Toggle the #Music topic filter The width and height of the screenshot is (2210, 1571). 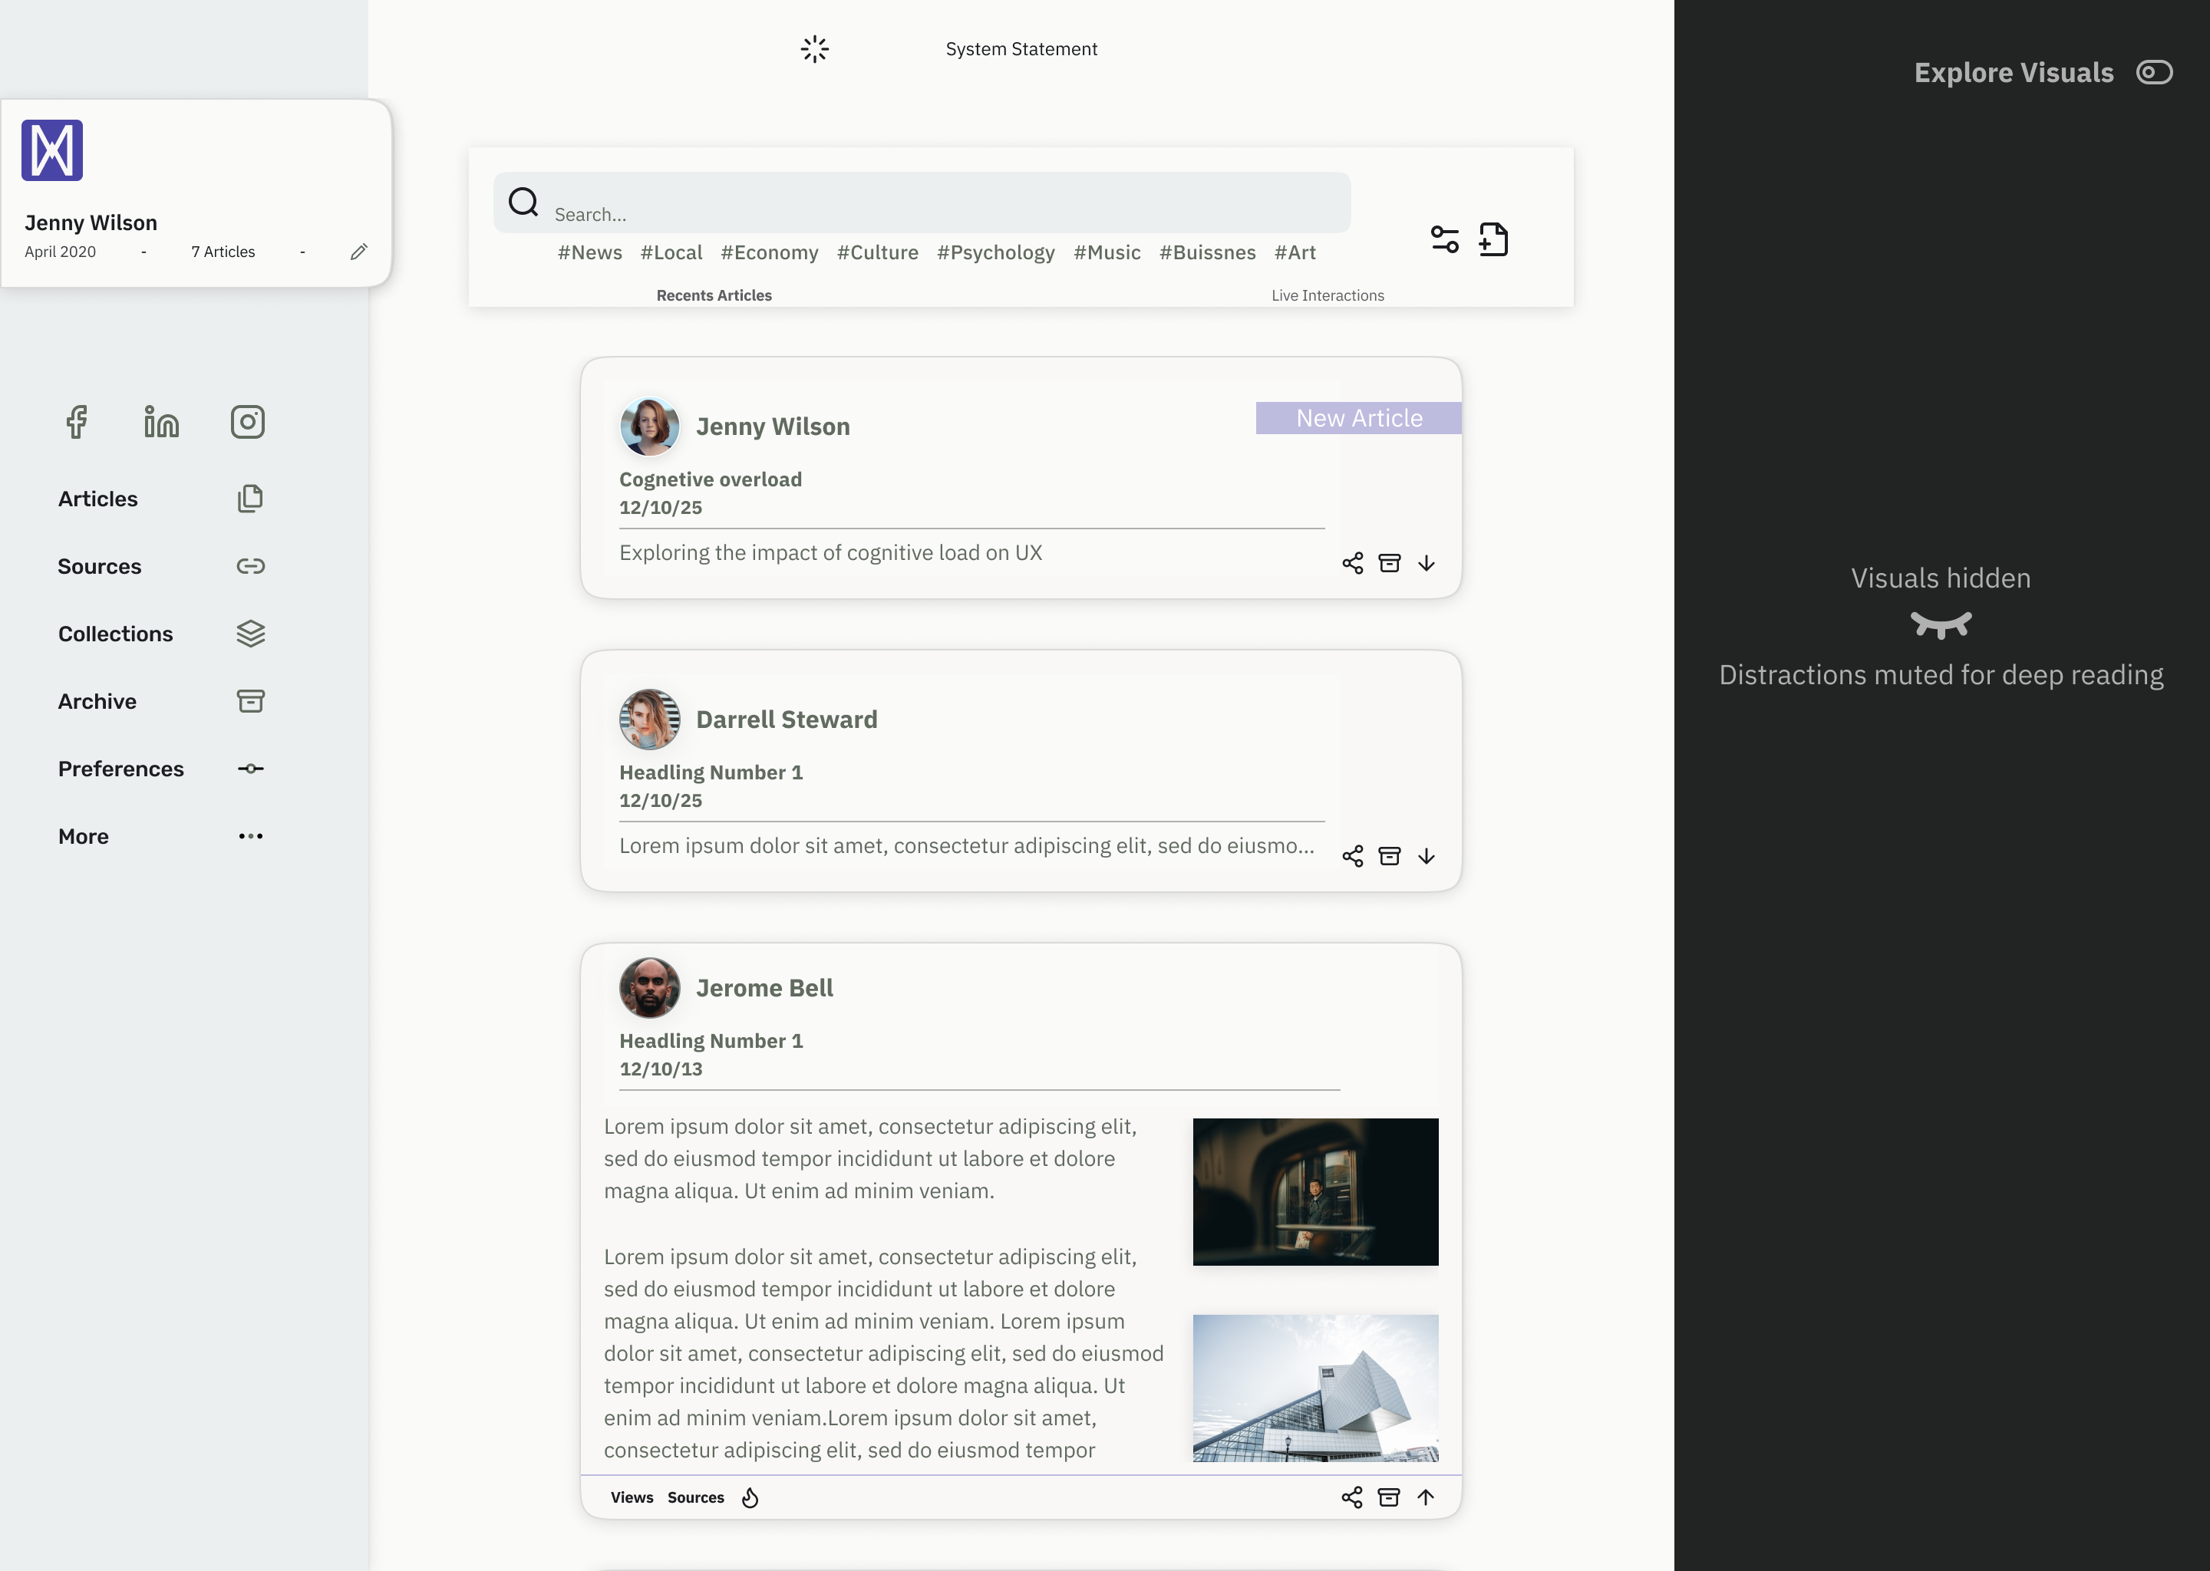(1107, 252)
